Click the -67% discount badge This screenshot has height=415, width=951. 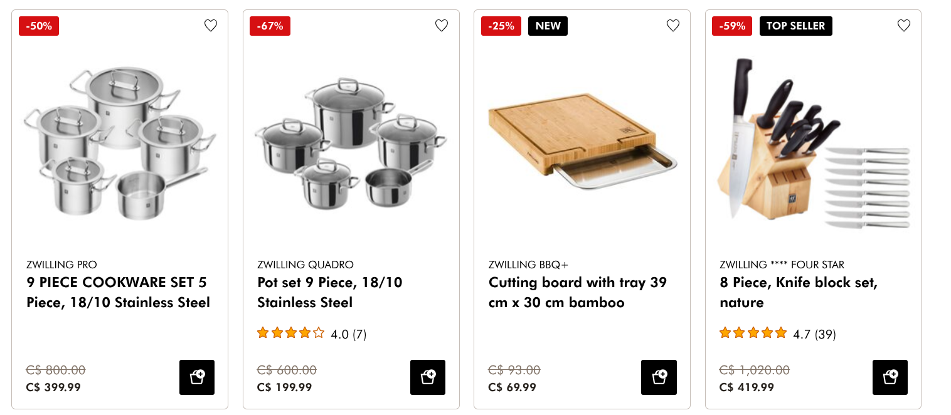(270, 26)
